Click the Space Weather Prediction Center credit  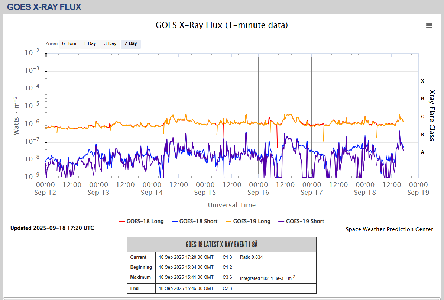(389, 229)
